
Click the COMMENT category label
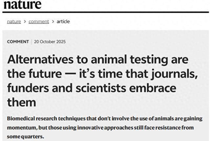pyautogui.click(x=18, y=42)
